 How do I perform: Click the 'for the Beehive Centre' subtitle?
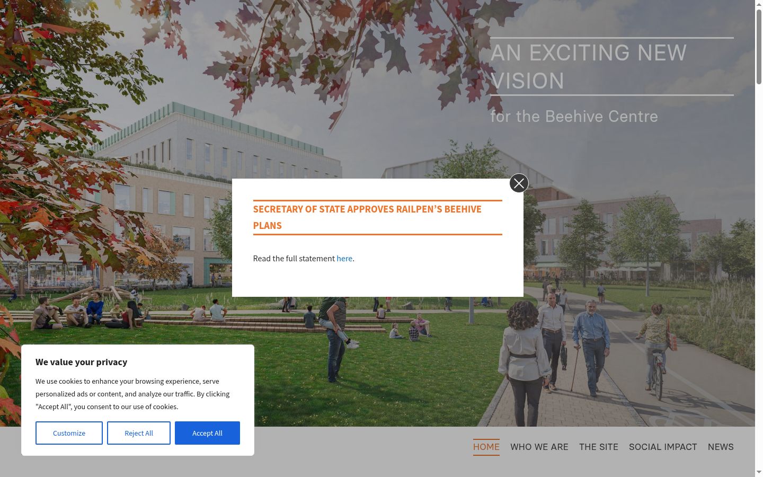click(x=574, y=116)
